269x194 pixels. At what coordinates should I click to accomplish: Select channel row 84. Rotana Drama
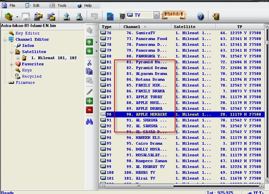click(x=182, y=79)
